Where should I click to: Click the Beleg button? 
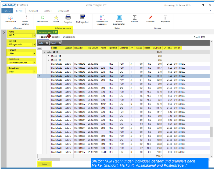coord(44,164)
